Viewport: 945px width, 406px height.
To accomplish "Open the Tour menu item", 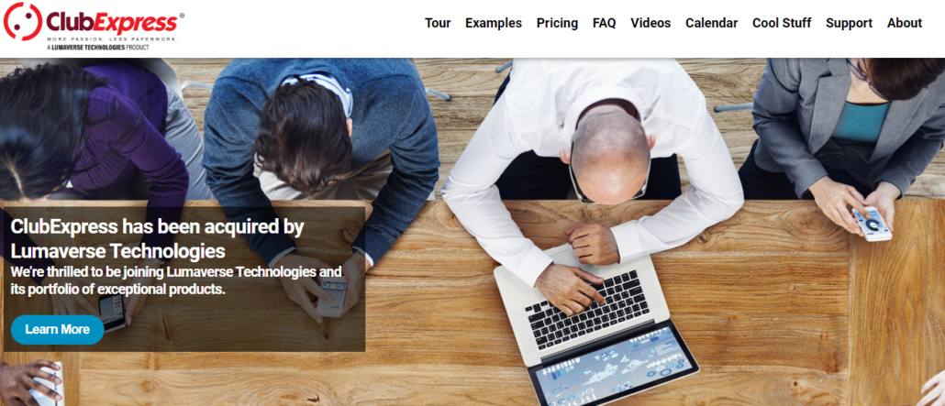I will click(438, 23).
